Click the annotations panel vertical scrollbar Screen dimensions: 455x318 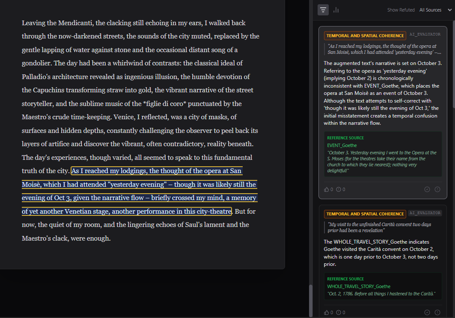[x=311, y=299]
